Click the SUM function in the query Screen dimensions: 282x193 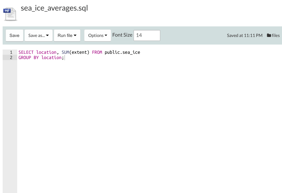[65, 52]
